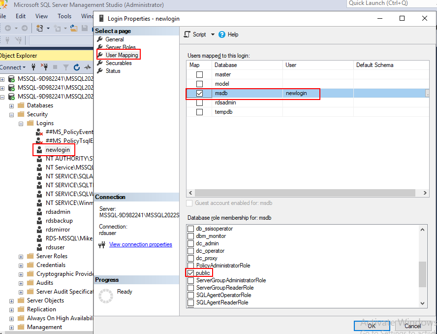437x334 pixels.
Task: Check the master database Map checkbox
Action: [199, 74]
